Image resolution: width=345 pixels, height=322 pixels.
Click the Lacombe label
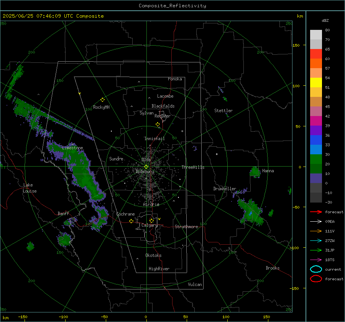click(x=165, y=96)
